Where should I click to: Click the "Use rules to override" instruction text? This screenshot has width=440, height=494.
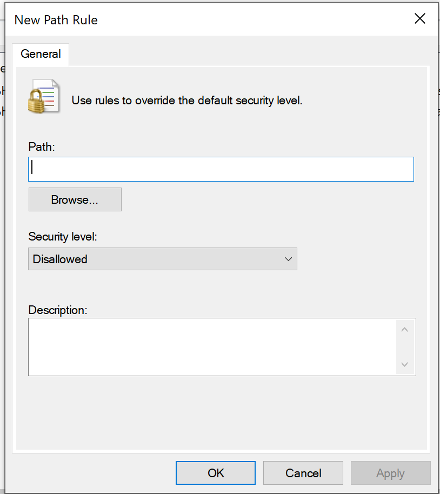[x=186, y=101]
